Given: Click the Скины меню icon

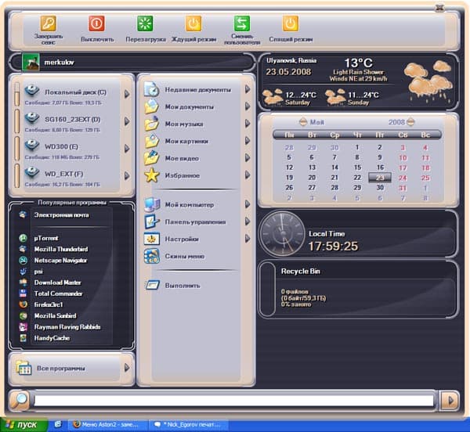Looking at the screenshot, I should click(x=152, y=256).
